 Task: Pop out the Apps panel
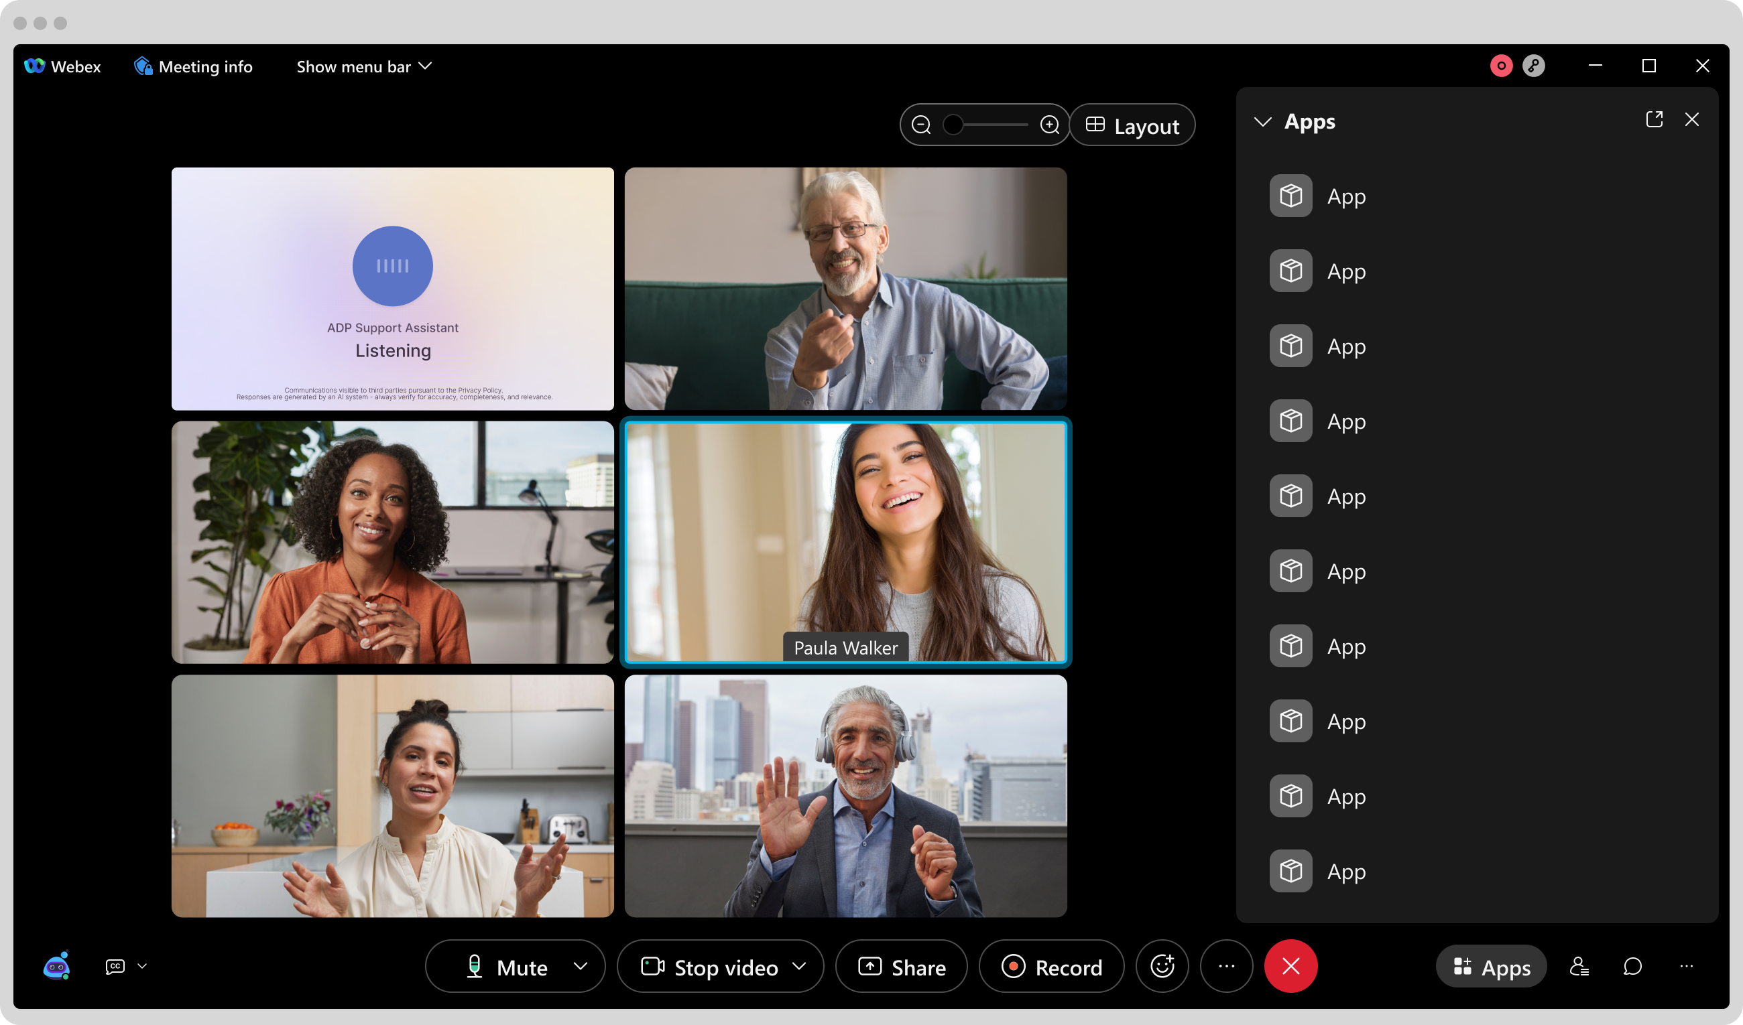point(1654,119)
